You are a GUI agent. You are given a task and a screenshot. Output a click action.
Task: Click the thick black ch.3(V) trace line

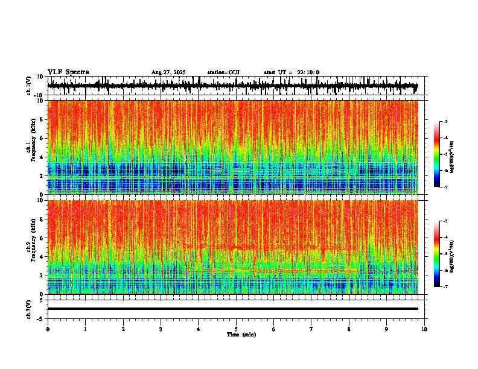(x=232, y=309)
